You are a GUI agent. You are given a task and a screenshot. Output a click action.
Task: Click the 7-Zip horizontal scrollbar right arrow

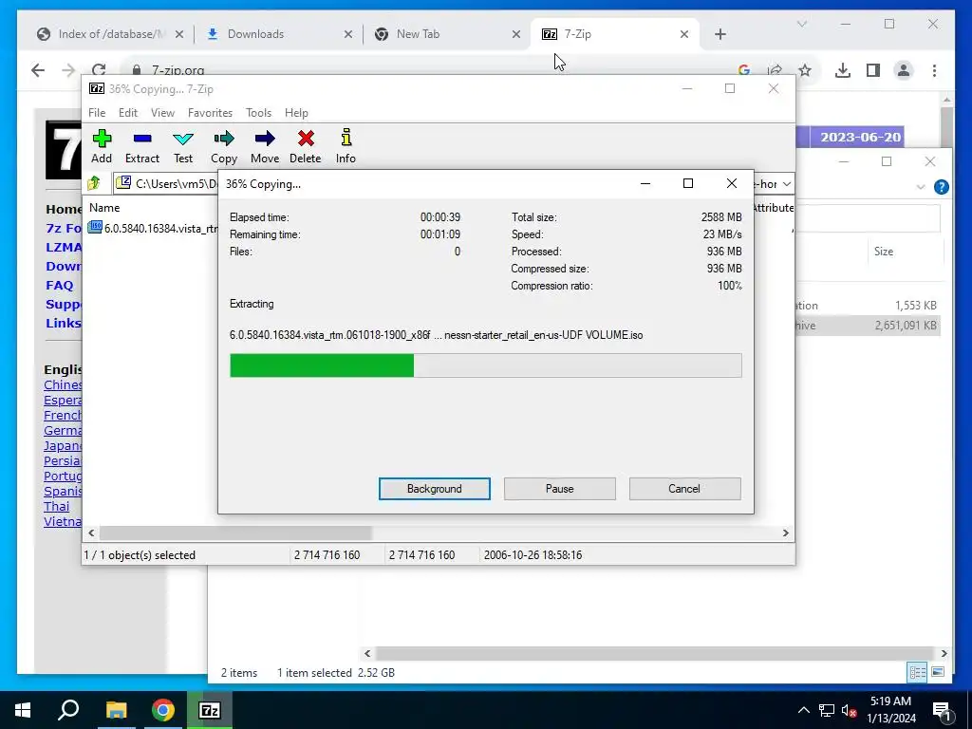(785, 533)
